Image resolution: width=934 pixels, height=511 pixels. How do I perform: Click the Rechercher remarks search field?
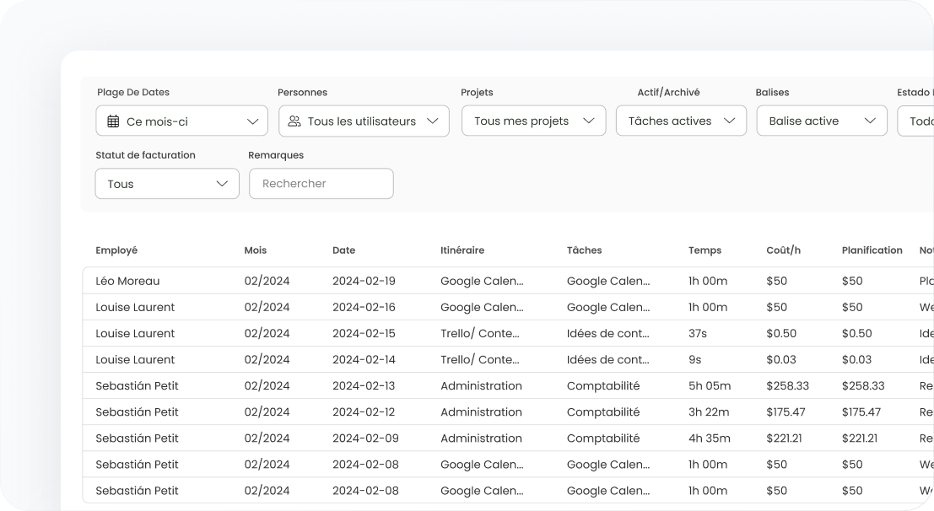pyautogui.click(x=321, y=184)
